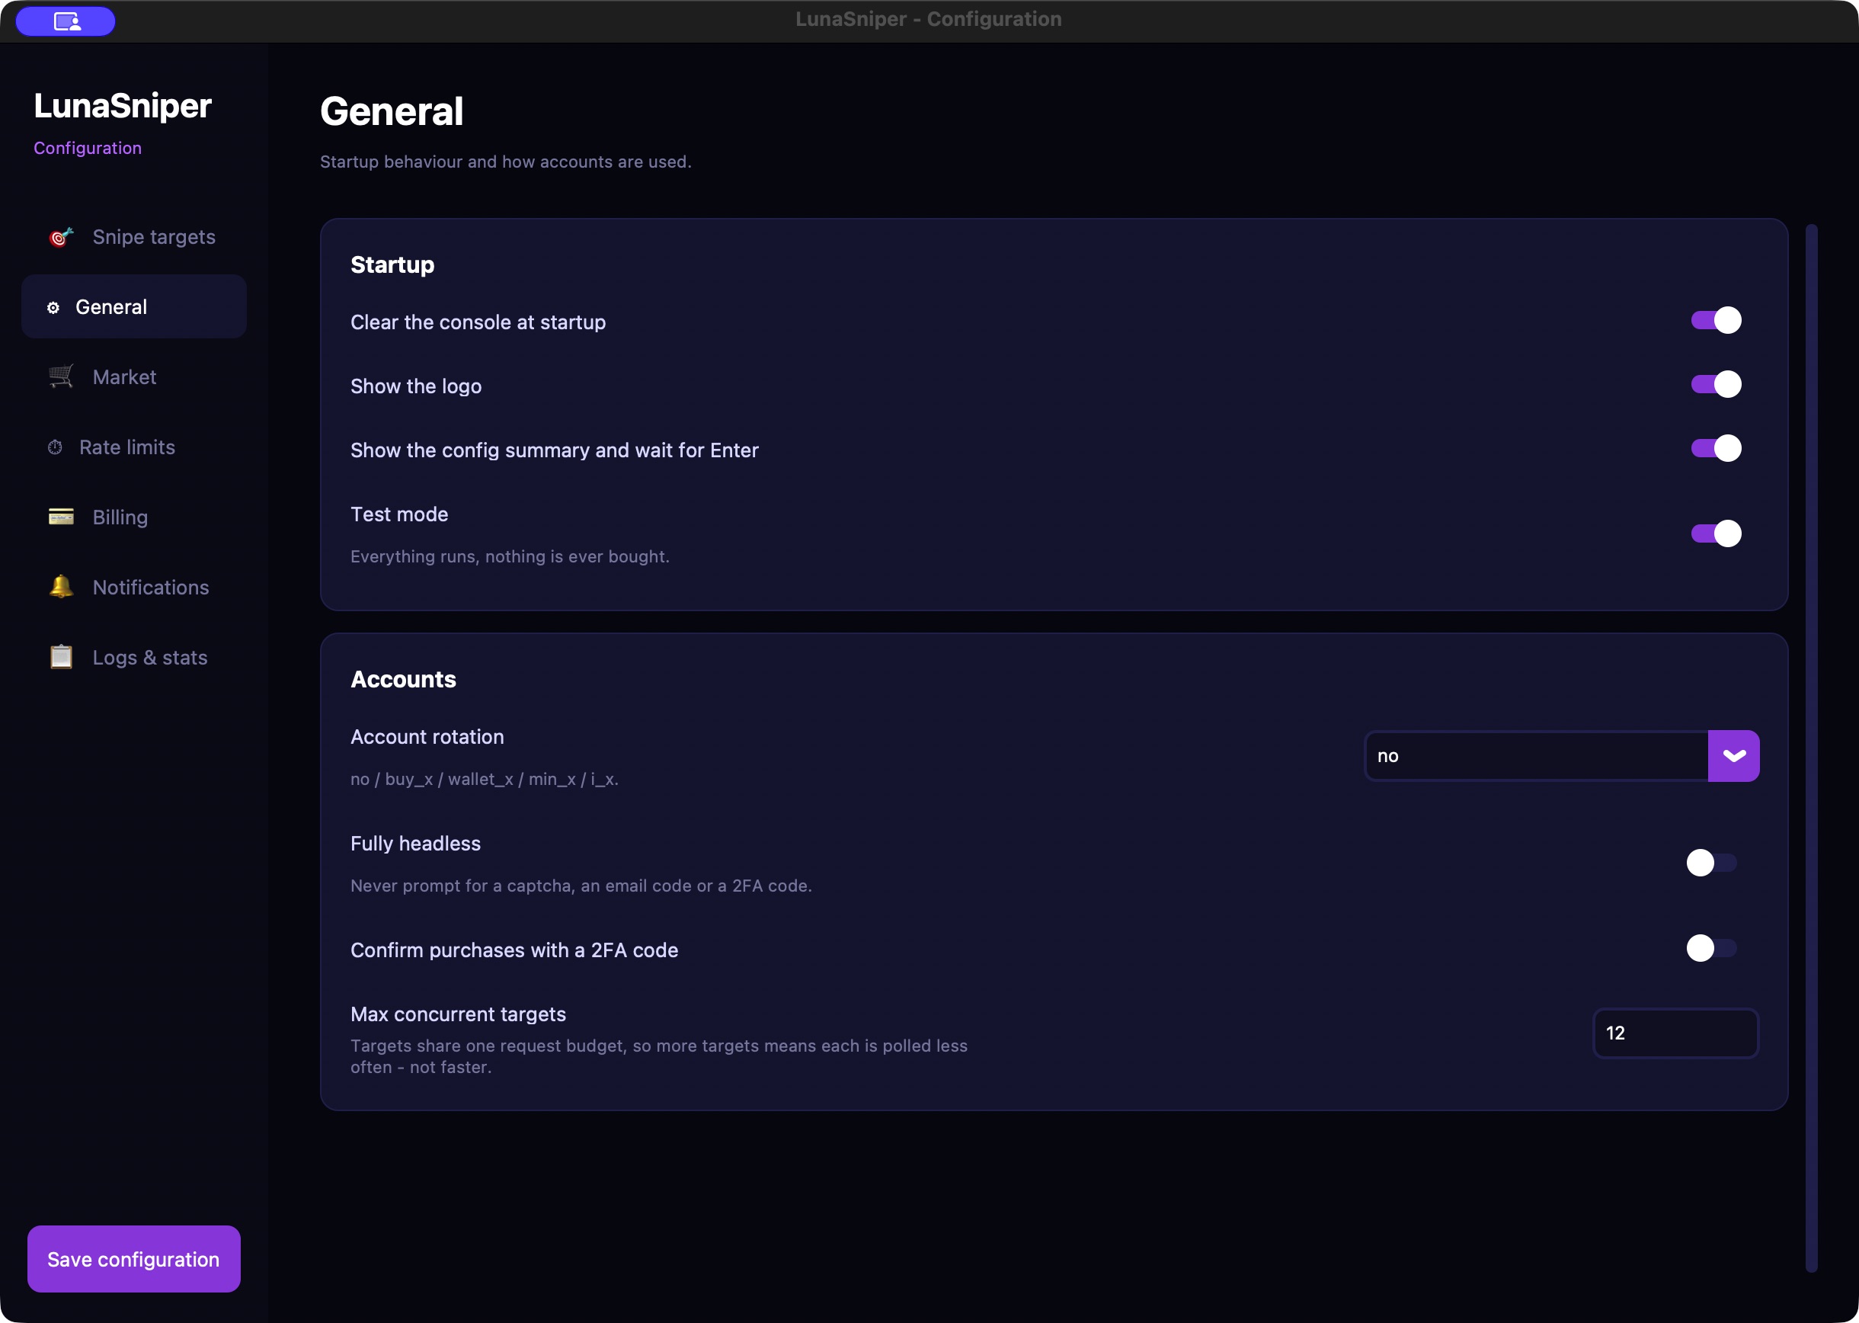Click the General gear icon

click(x=54, y=308)
